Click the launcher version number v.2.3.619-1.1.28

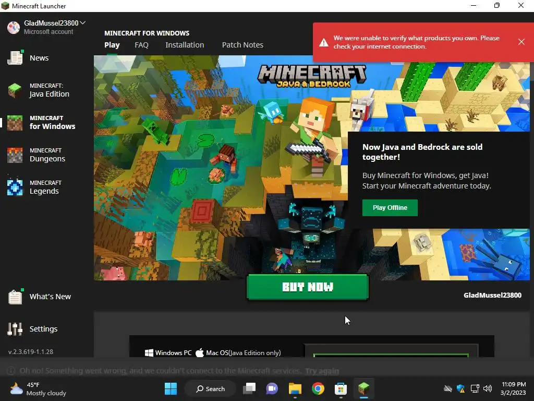31,351
